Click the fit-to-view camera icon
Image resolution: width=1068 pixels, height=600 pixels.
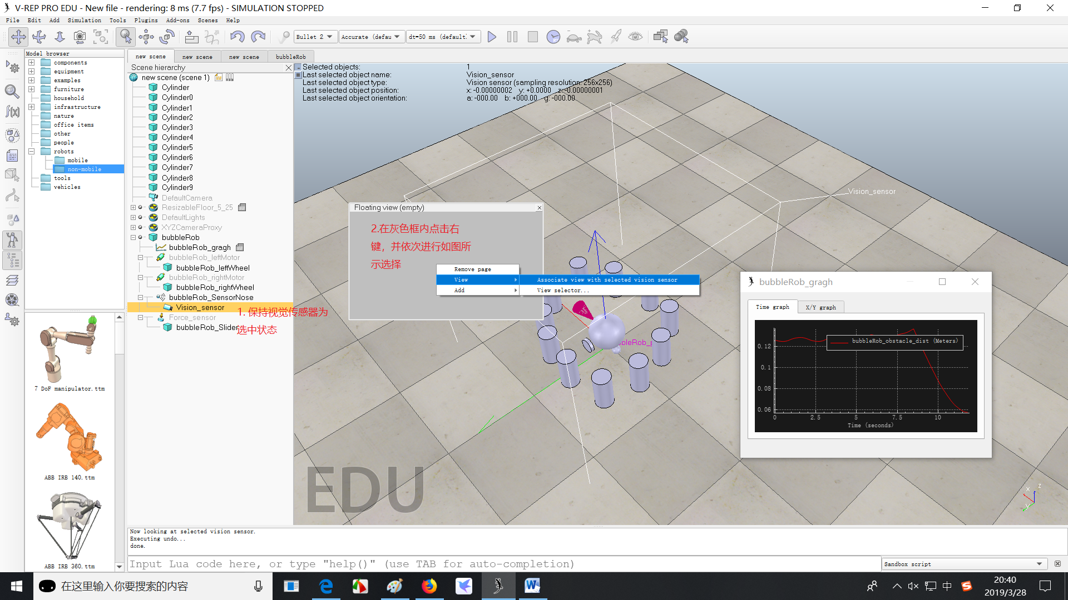pyautogui.click(x=101, y=37)
